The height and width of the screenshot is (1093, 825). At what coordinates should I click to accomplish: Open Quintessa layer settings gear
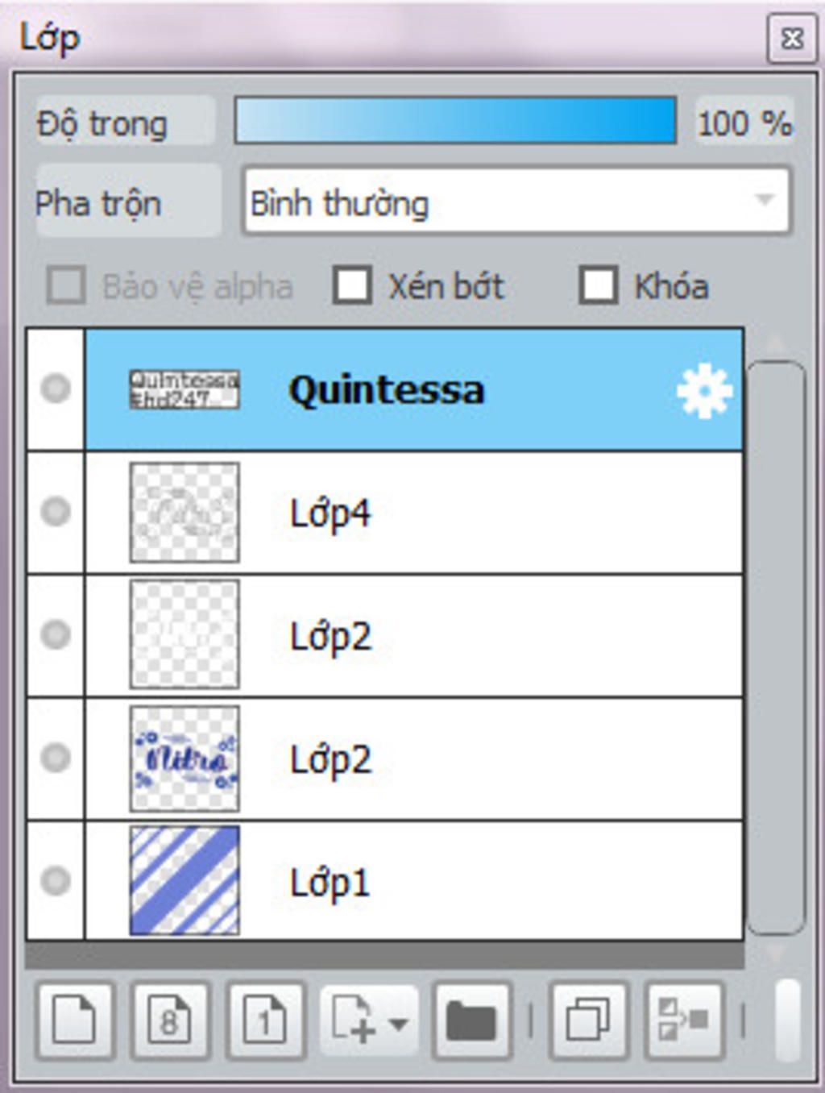pyautogui.click(x=704, y=391)
